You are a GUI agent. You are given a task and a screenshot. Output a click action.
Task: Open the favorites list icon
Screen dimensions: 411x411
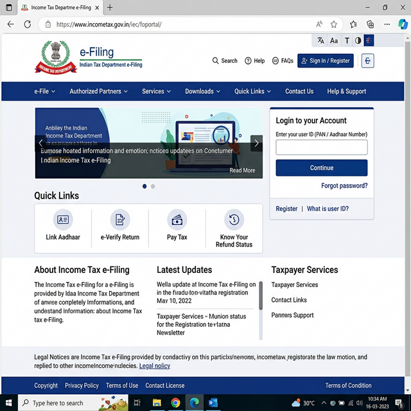[x=353, y=24]
